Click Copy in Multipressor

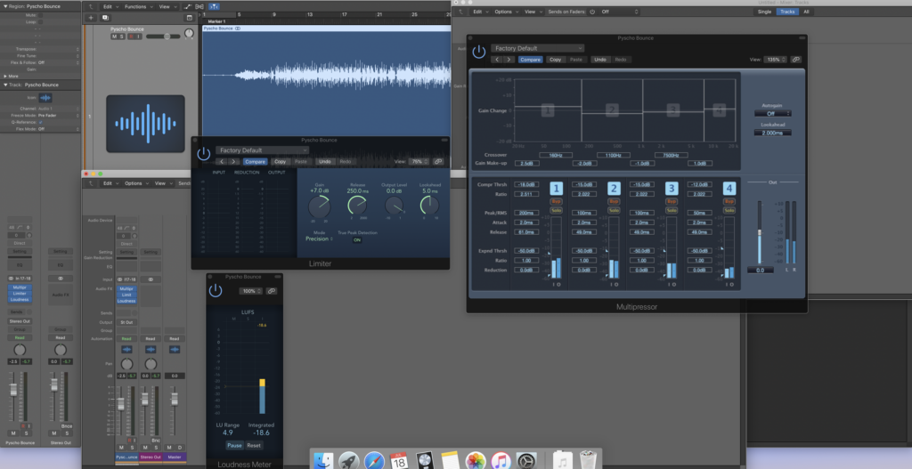click(555, 60)
